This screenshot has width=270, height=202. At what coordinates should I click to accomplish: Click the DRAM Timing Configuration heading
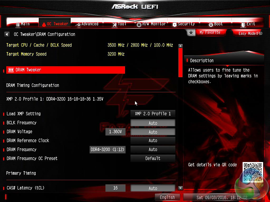click(x=32, y=85)
